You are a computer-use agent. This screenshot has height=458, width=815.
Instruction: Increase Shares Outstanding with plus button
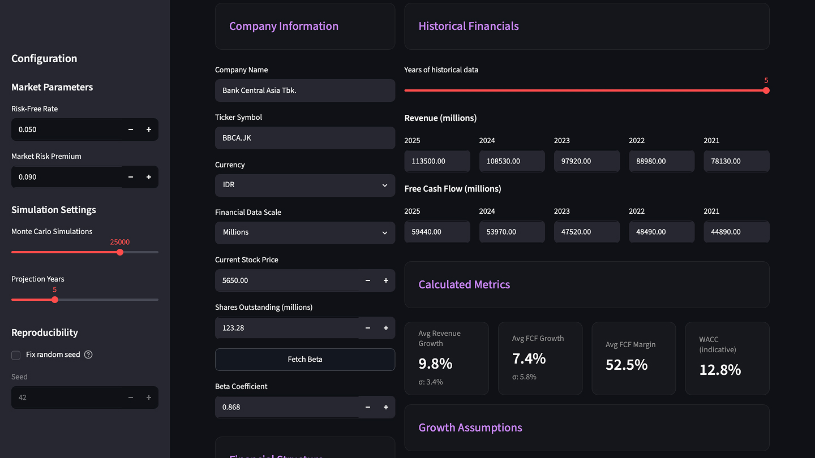point(386,328)
